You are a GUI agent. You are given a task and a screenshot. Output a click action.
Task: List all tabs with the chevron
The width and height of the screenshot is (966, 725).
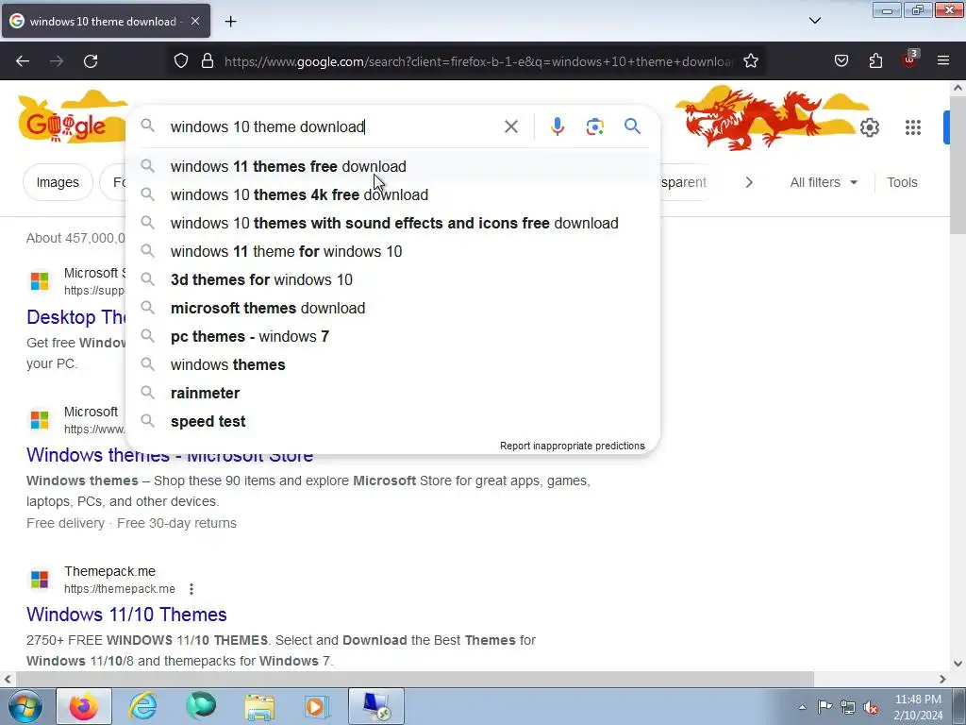click(x=814, y=21)
